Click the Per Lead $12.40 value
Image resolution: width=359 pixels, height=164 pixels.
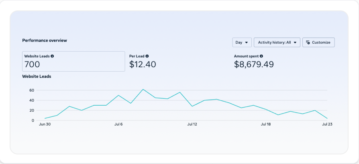[143, 64]
